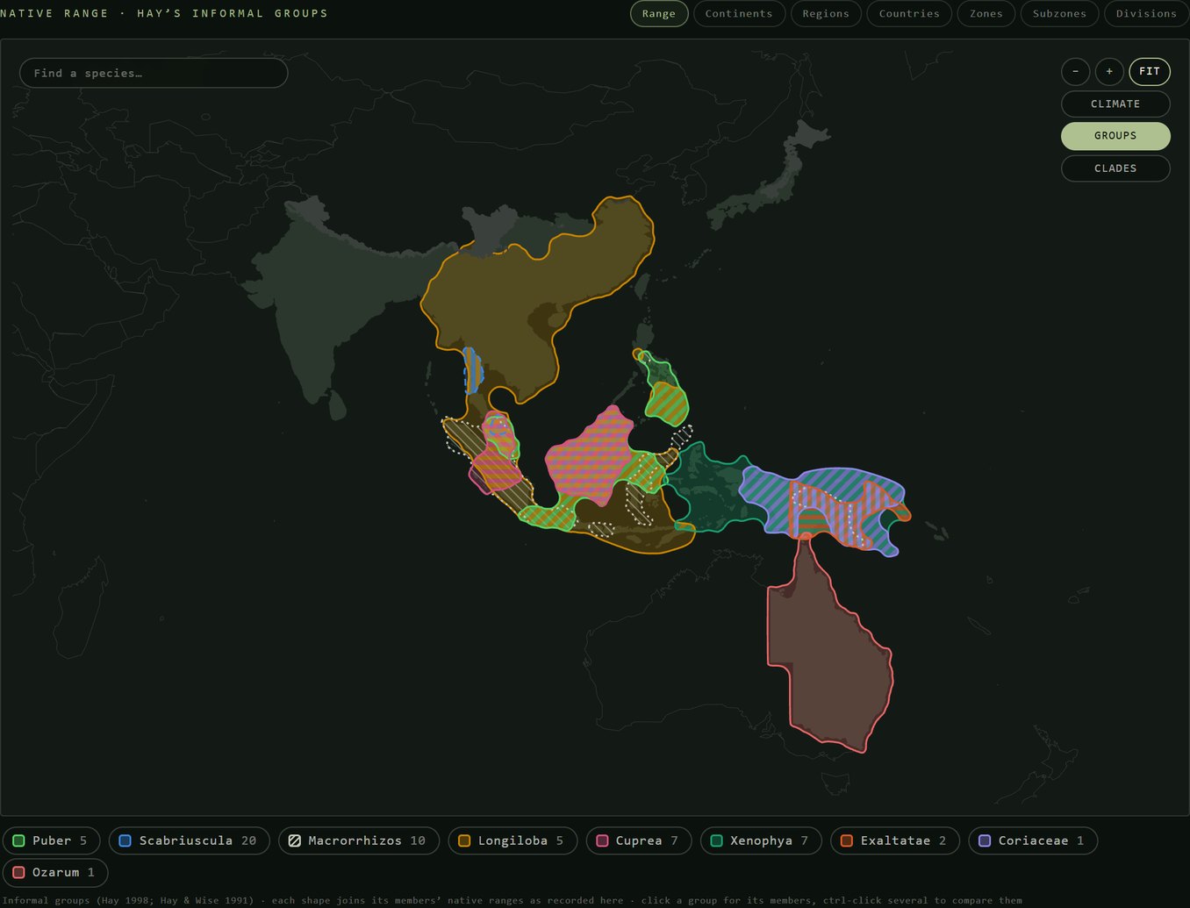Fit the map to view
The width and height of the screenshot is (1190, 908).
tap(1150, 71)
